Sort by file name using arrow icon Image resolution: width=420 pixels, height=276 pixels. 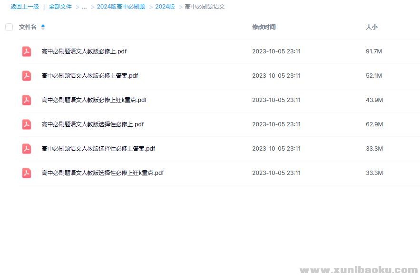point(43,27)
